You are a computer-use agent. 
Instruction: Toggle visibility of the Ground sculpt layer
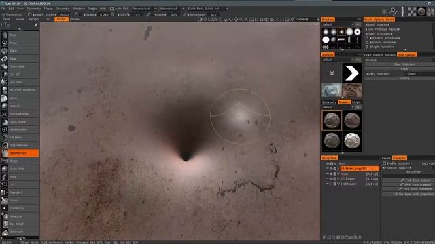pyautogui.click(x=331, y=184)
